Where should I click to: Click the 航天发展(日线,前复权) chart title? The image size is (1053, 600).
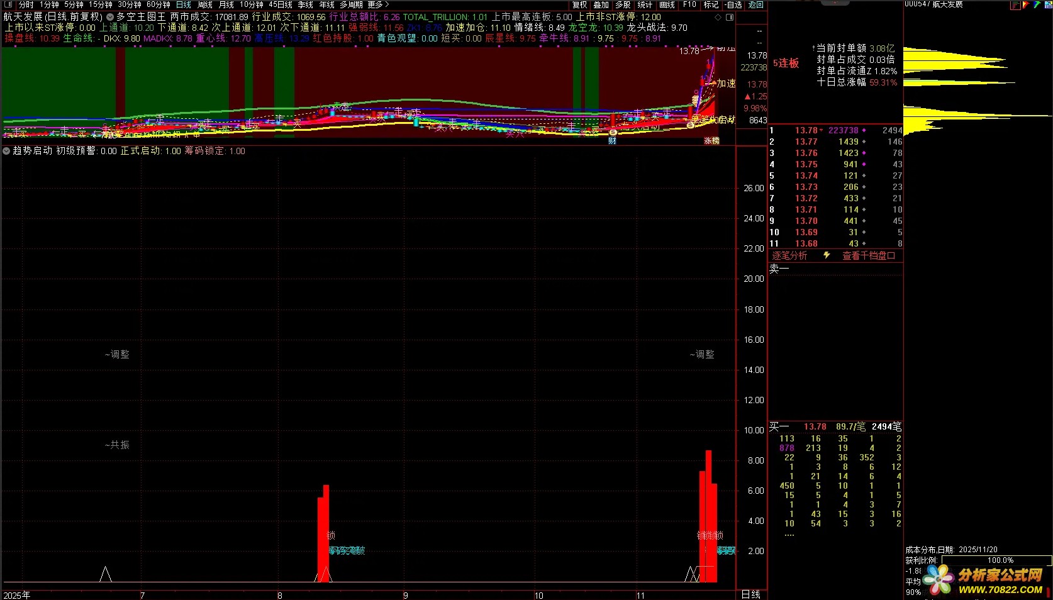tap(53, 17)
